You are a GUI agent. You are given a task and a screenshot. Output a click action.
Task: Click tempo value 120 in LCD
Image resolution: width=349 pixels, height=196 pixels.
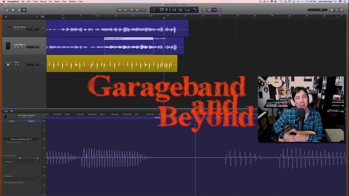coord(180,10)
